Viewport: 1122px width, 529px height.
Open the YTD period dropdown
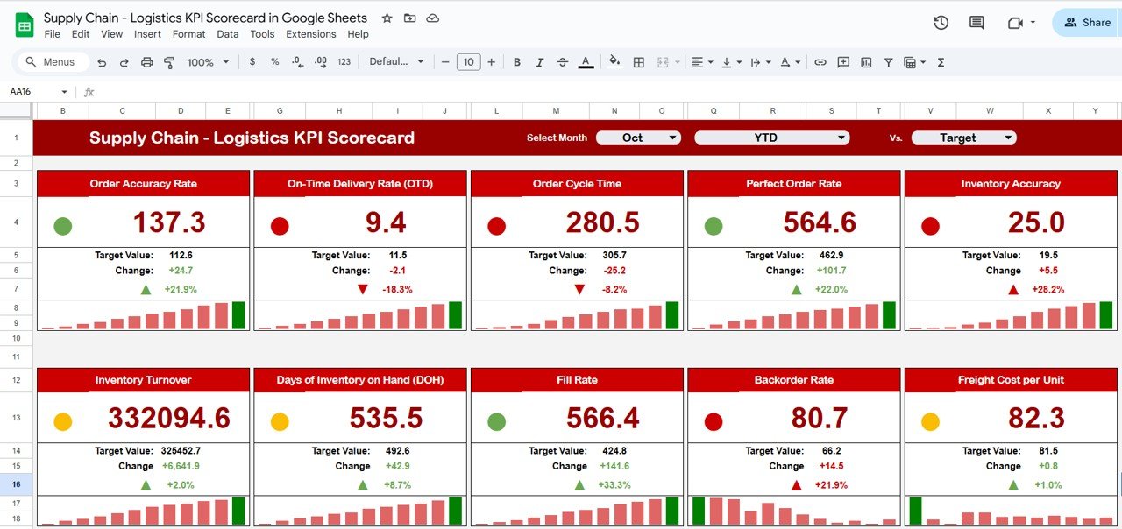pos(771,138)
